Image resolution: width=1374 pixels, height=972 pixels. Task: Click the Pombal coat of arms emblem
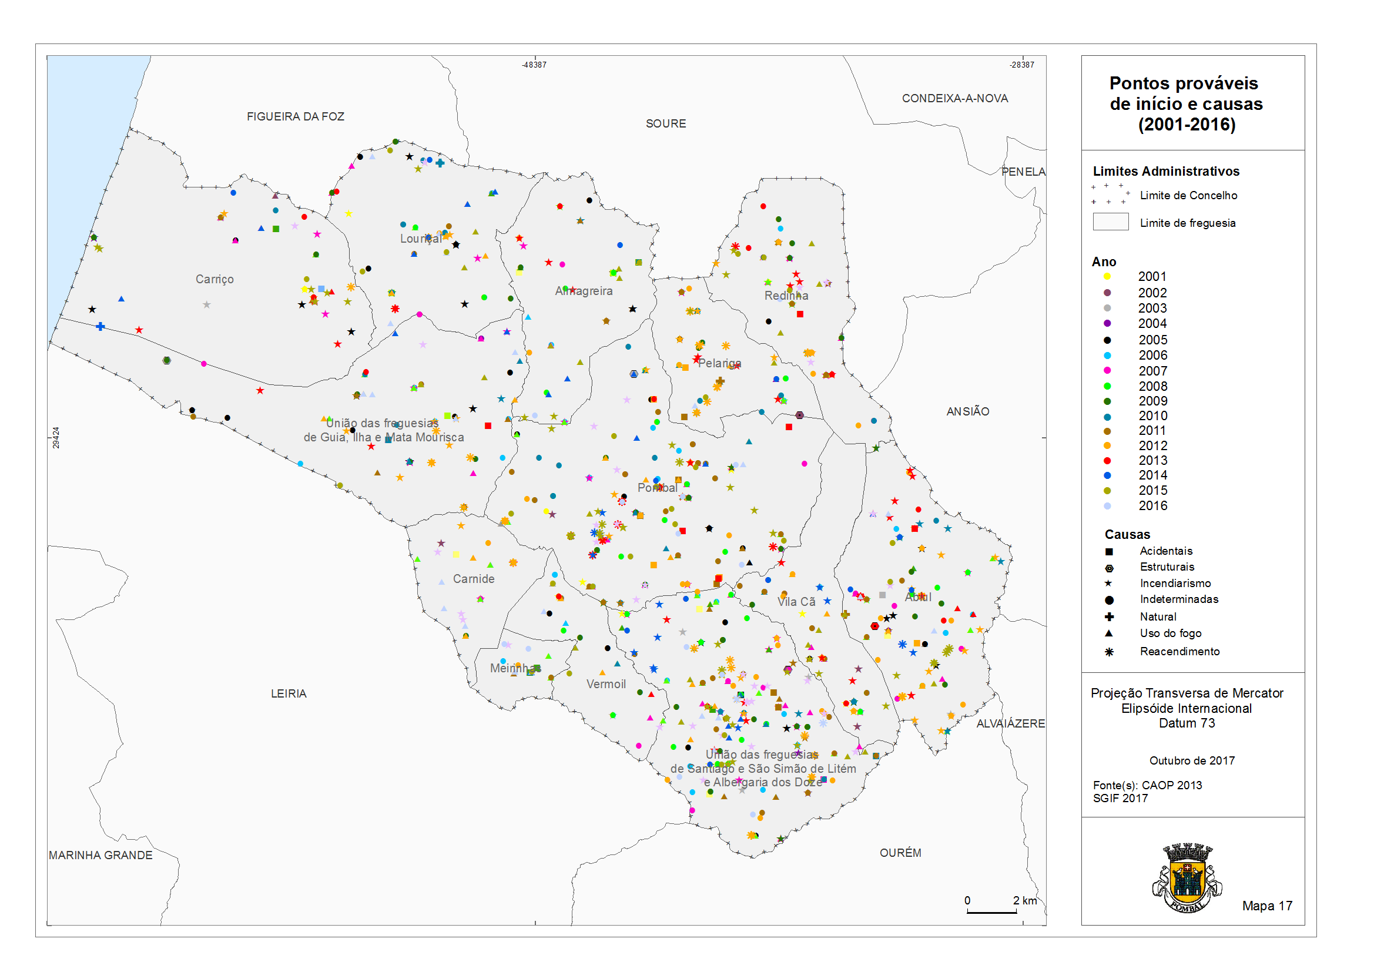(1187, 878)
